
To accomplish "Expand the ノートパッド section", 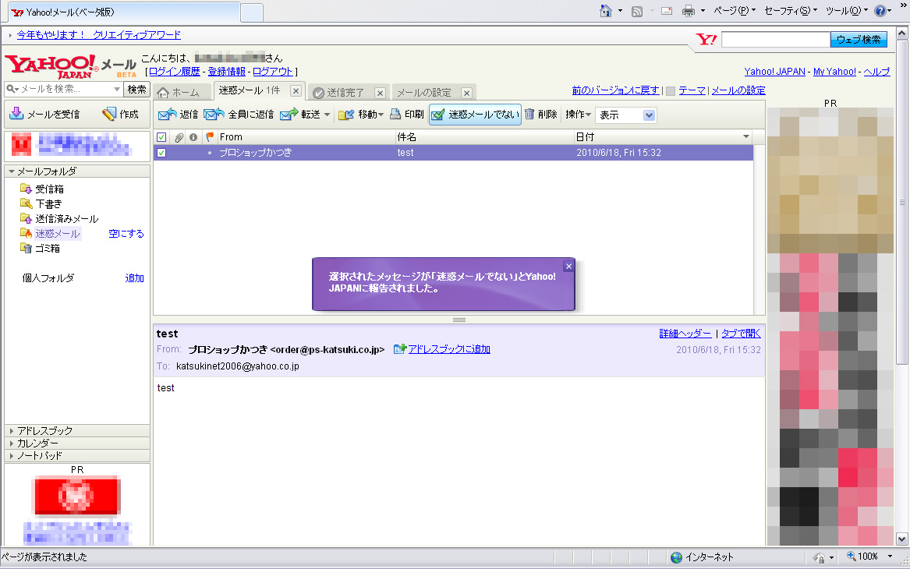I will (x=12, y=456).
